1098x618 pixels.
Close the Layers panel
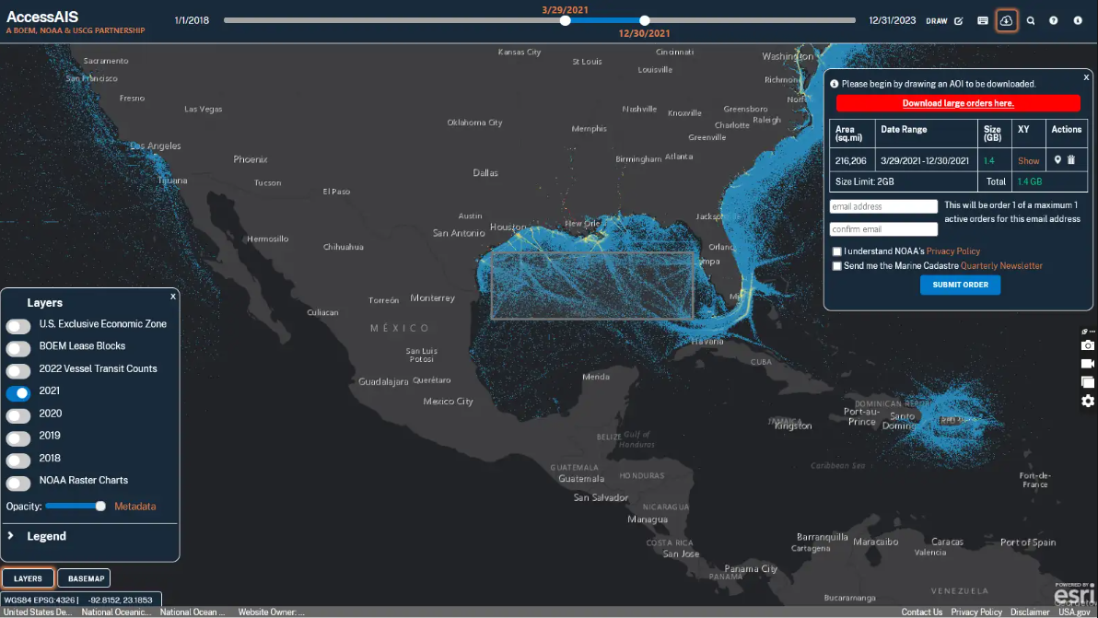(173, 297)
